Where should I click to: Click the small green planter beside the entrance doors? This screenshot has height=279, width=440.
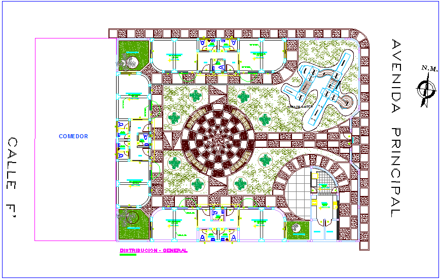298,230
